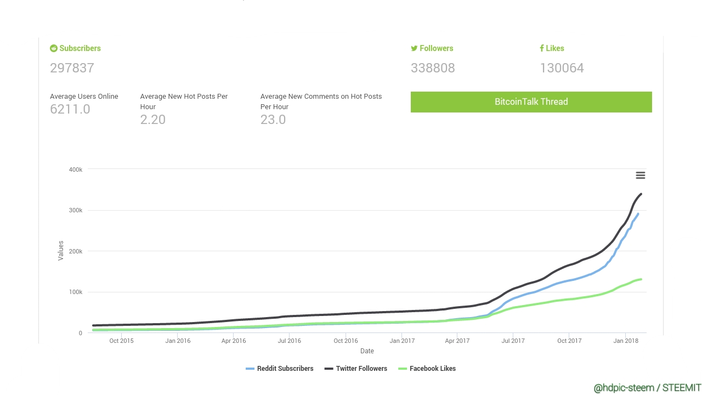Click the Apr 2017 x-axis label
Screen dimensions: 702x395
pos(457,341)
